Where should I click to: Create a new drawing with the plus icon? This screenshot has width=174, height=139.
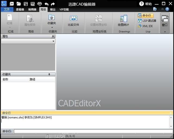(12, 4)
